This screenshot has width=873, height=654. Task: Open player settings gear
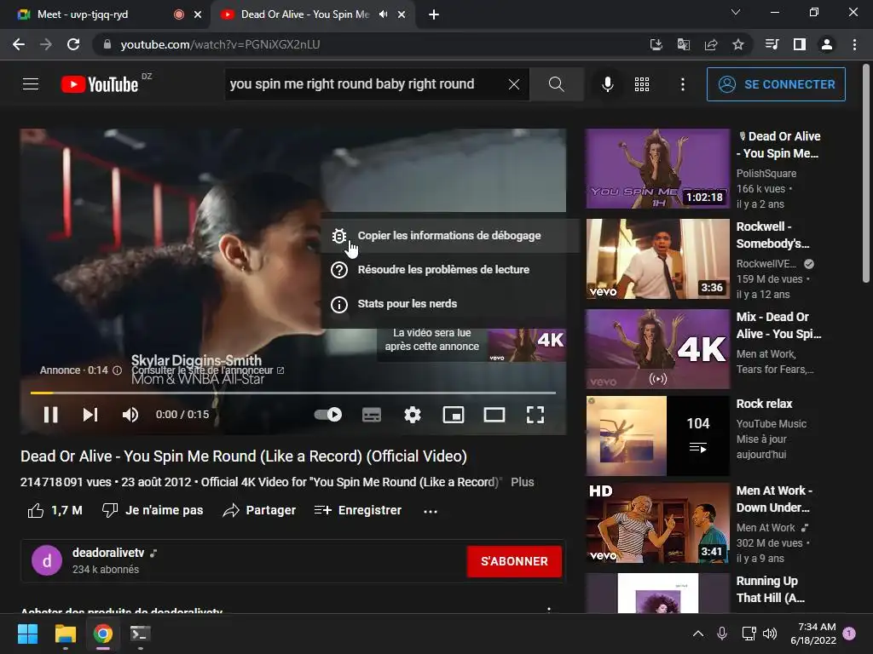(413, 415)
